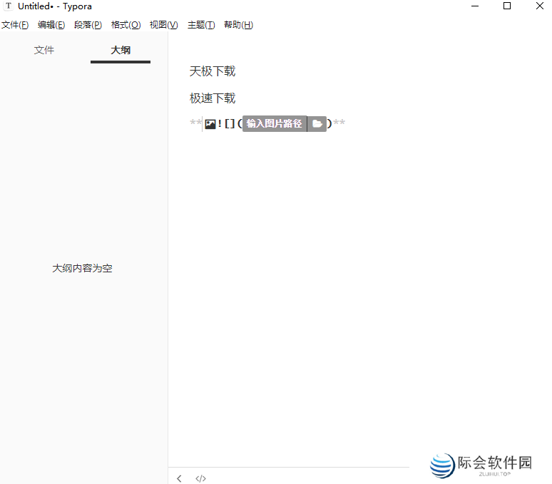Image resolution: width=552 pixels, height=484 pixels.
Task: Maximize the Typora window
Action: [x=507, y=6]
